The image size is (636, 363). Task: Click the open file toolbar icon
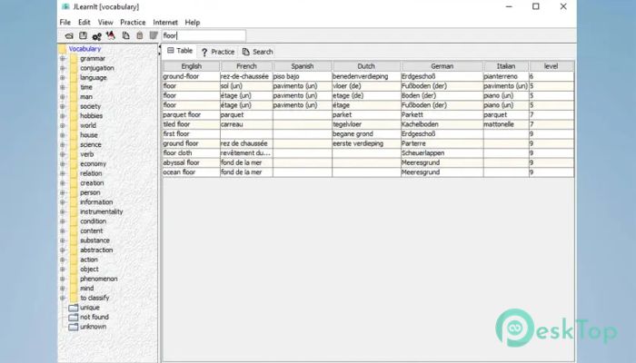69,36
